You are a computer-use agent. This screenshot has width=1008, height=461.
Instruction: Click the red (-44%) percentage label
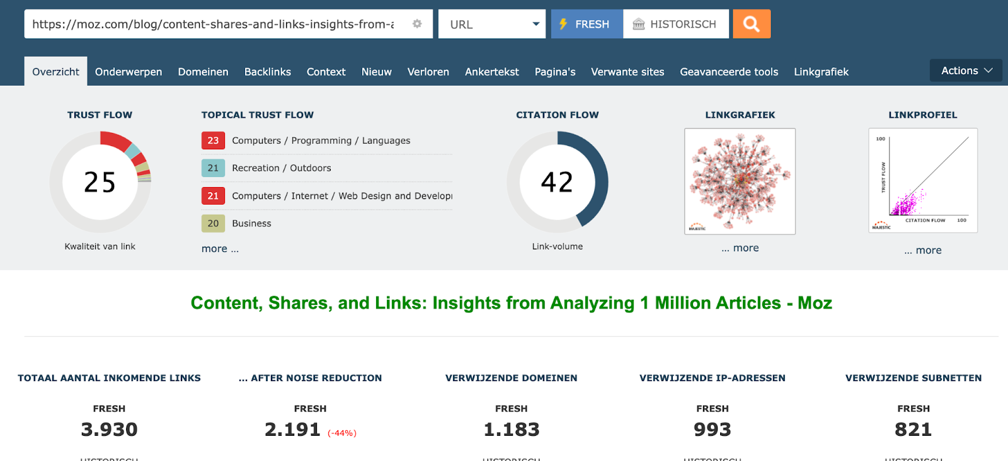(342, 433)
